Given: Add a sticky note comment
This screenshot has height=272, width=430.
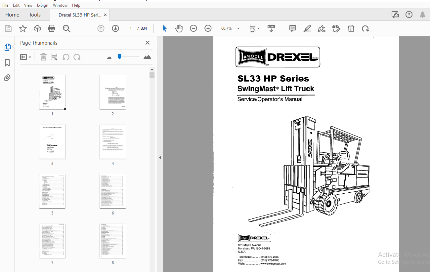Looking at the screenshot, I should coord(293,28).
